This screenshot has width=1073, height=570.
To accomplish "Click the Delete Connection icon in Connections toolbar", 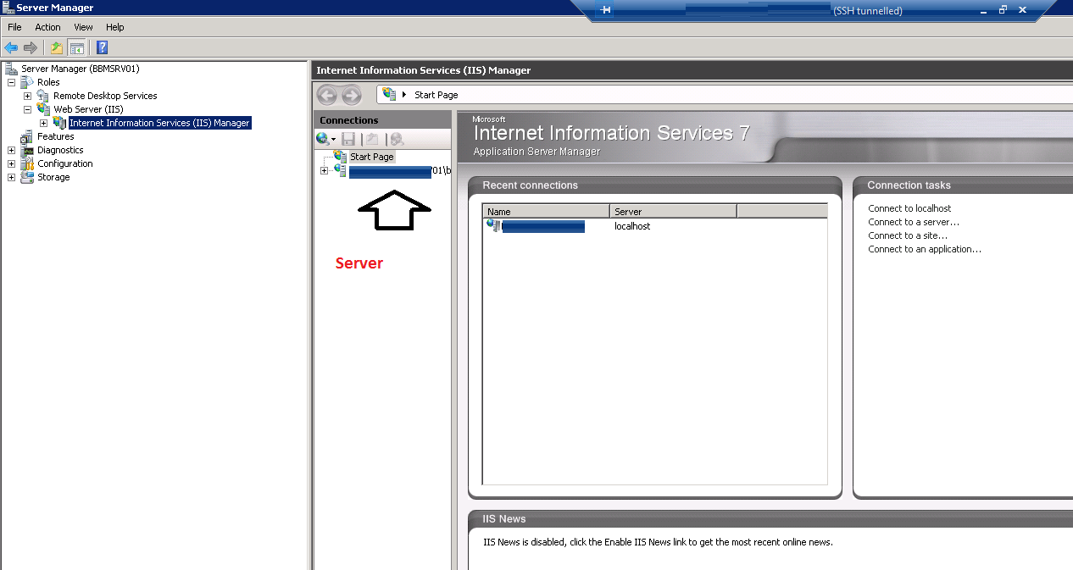I will (x=397, y=139).
